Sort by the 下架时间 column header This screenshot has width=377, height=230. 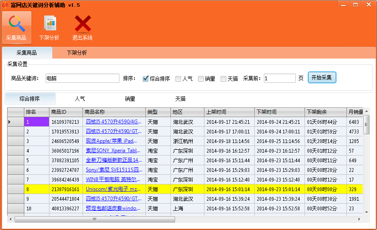(279, 112)
